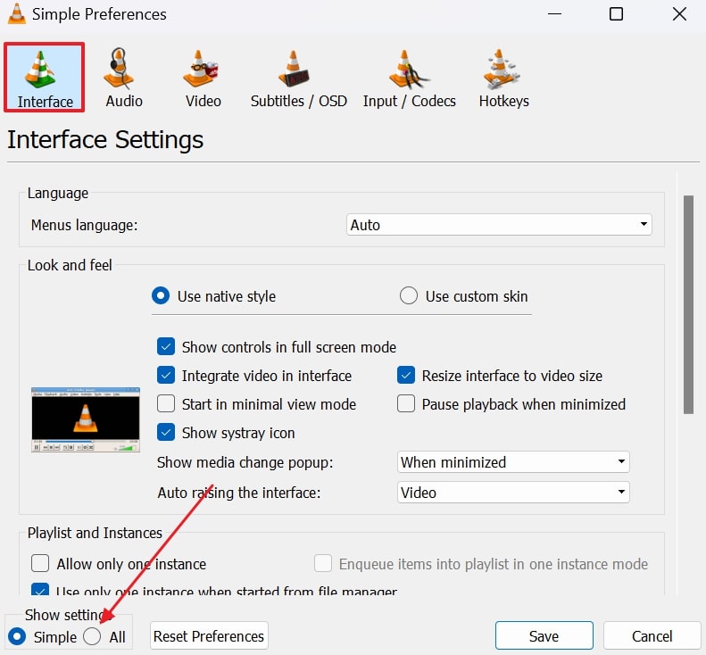Open the Hotkeys preferences category

503,78
